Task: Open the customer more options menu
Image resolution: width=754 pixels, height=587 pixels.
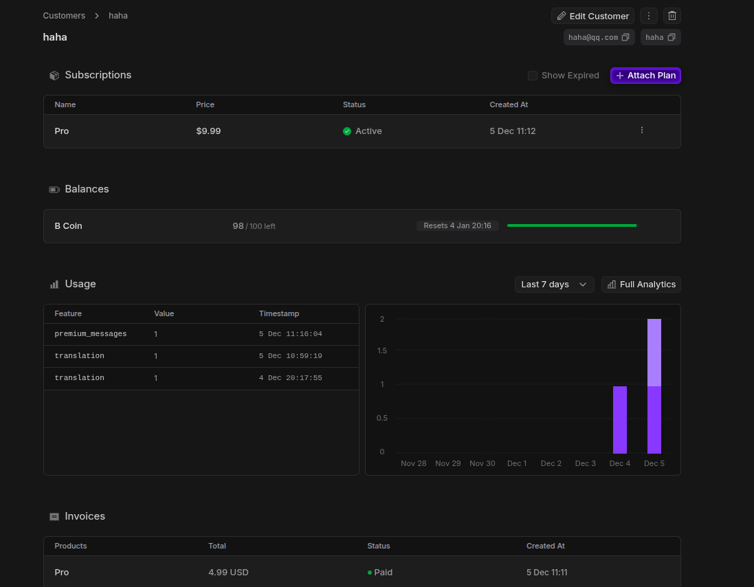Action: tap(648, 16)
